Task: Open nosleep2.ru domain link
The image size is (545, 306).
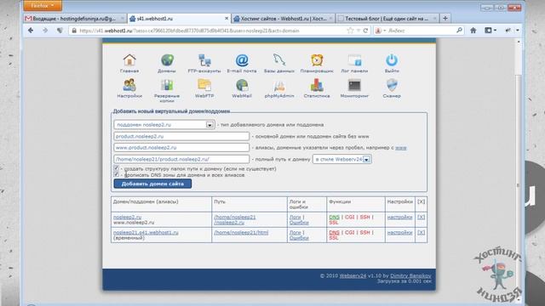Action: 127,217
